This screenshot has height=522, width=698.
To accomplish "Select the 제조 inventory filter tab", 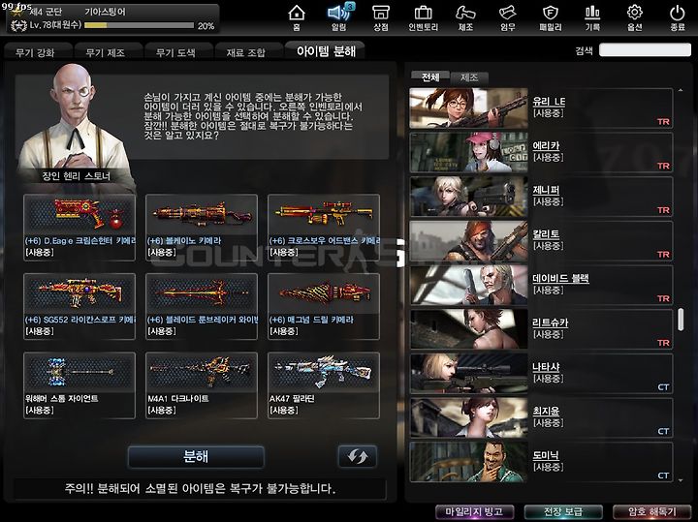I will pyautogui.click(x=469, y=77).
